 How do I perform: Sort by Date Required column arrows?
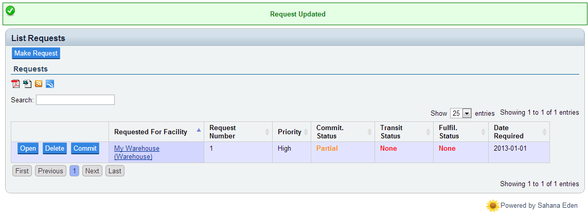click(x=544, y=132)
